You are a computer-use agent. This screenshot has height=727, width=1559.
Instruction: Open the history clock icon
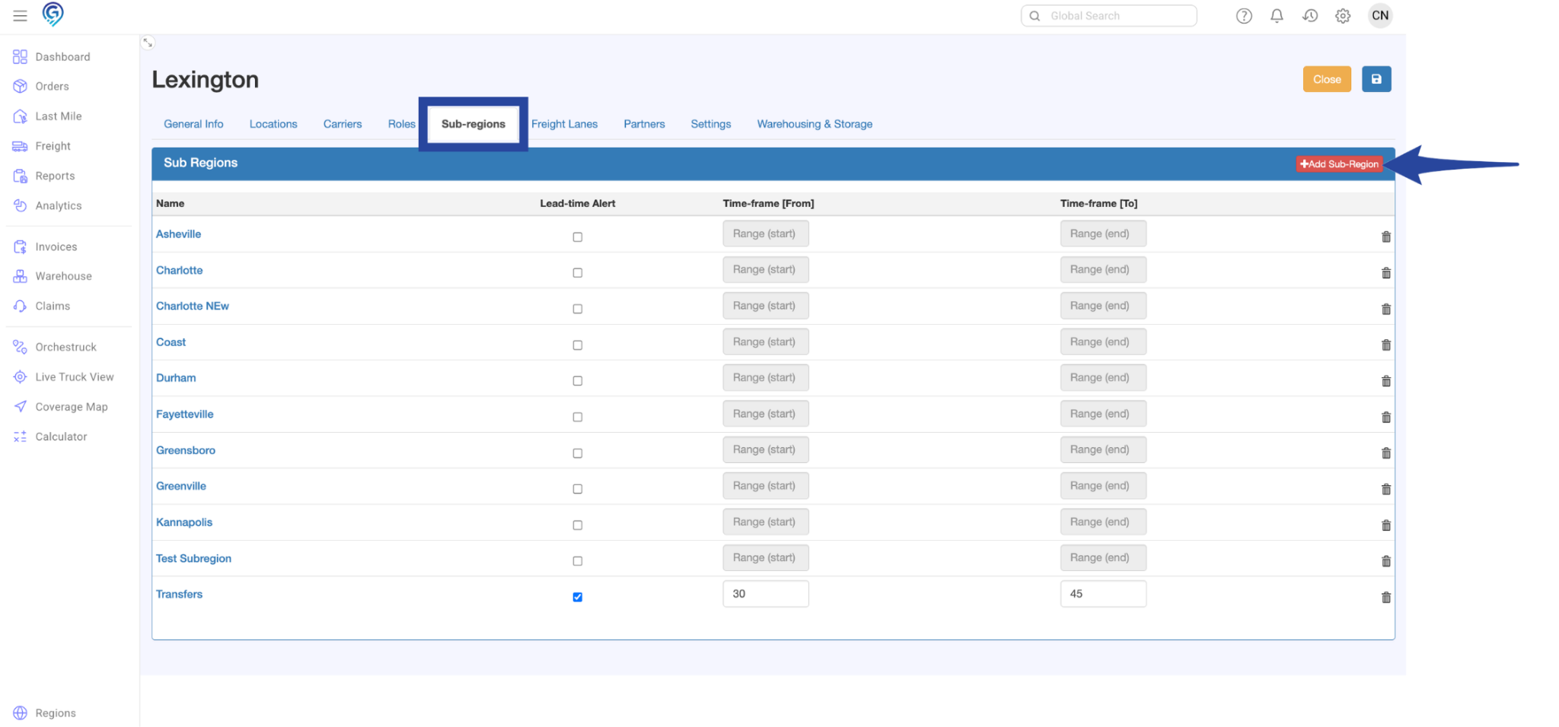(1310, 16)
